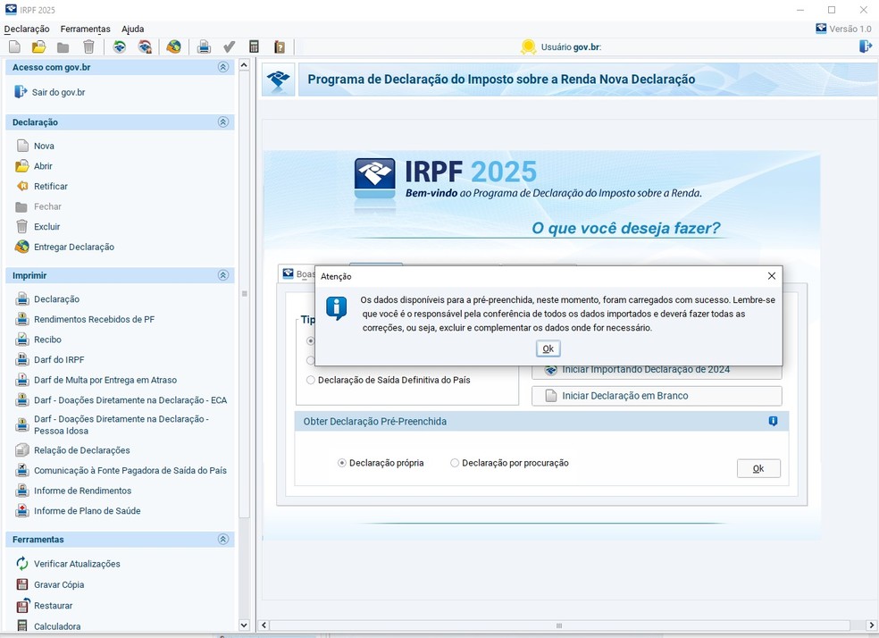
Task: Collapse the Ferramentas section in the sidebar
Action: point(223,540)
